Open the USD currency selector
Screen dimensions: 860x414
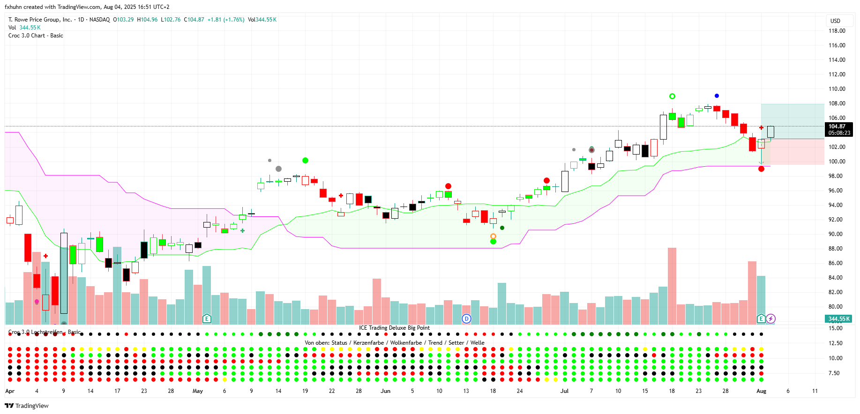pos(835,21)
